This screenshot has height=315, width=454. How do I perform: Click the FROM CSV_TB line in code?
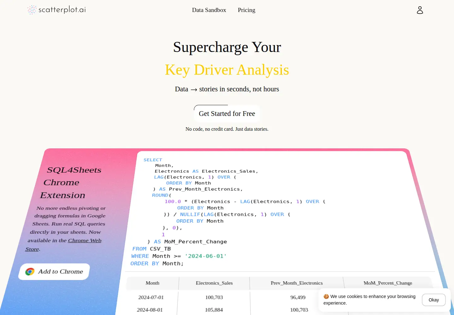coord(152,249)
